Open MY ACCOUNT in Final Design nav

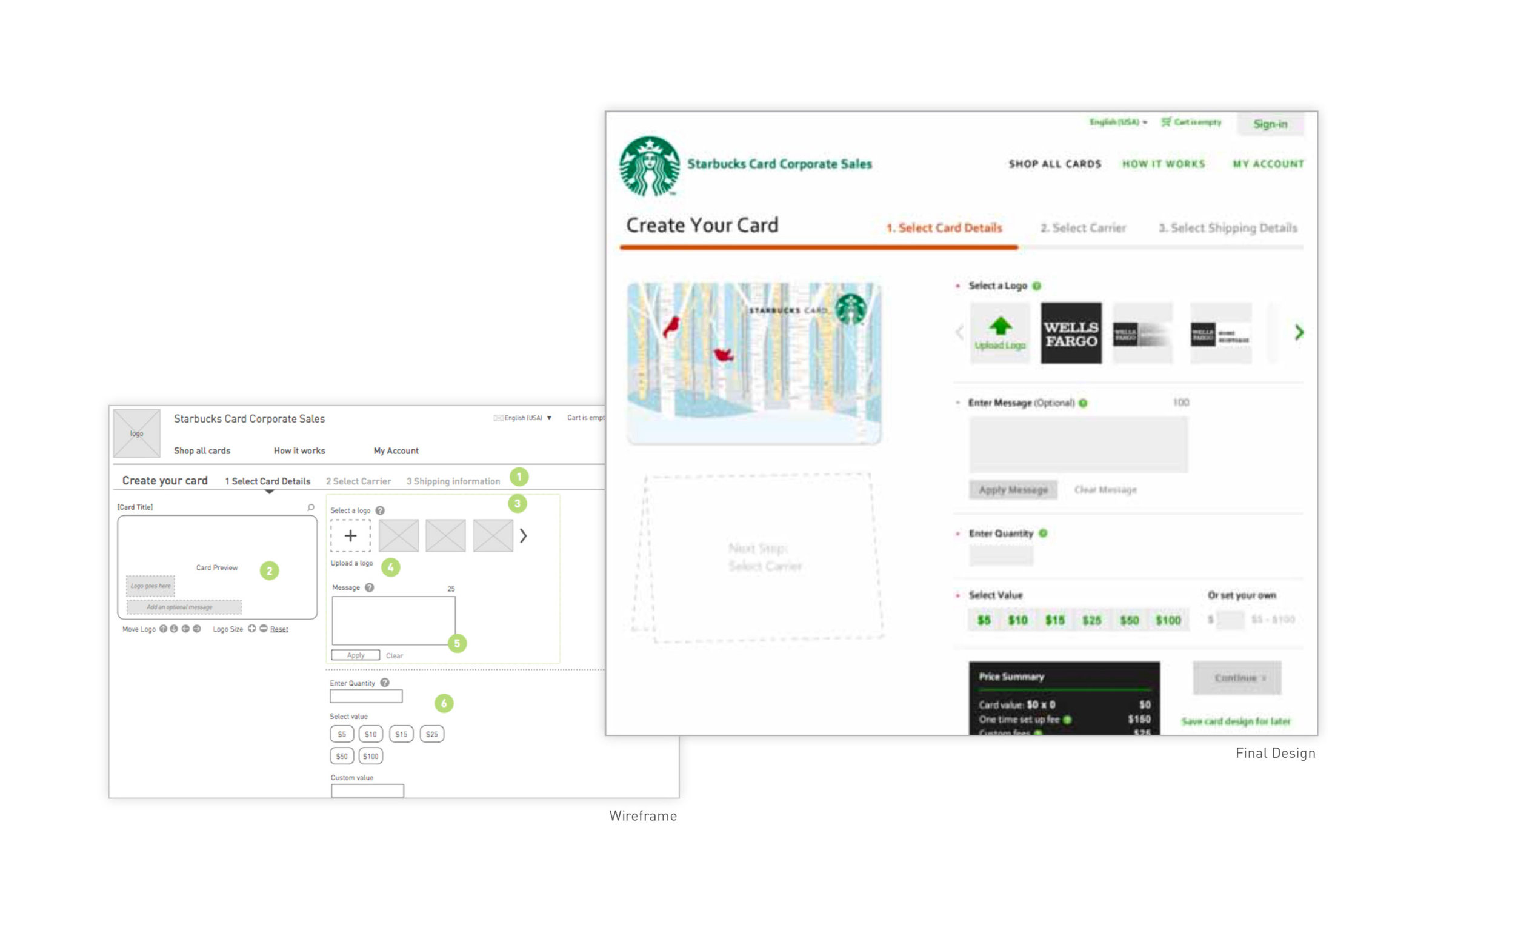click(1268, 164)
